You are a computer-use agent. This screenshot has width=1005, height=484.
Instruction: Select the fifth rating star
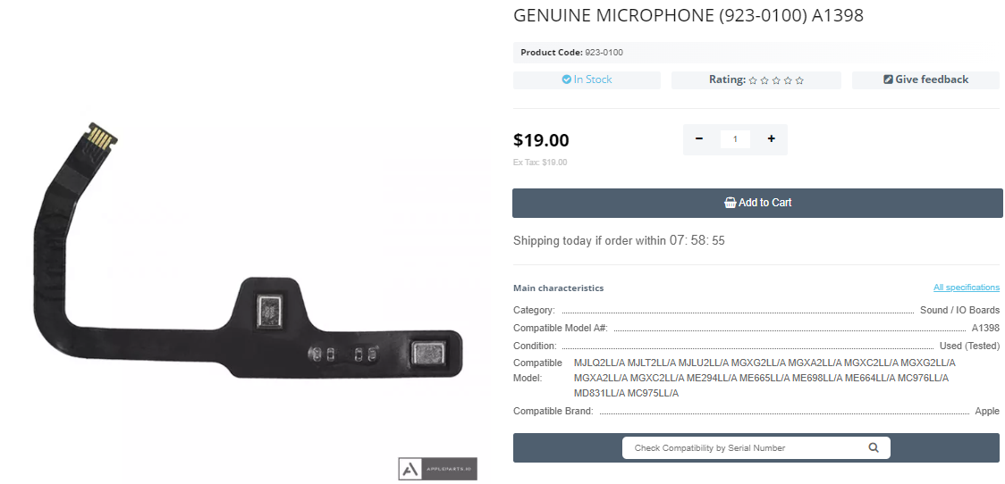tap(799, 80)
